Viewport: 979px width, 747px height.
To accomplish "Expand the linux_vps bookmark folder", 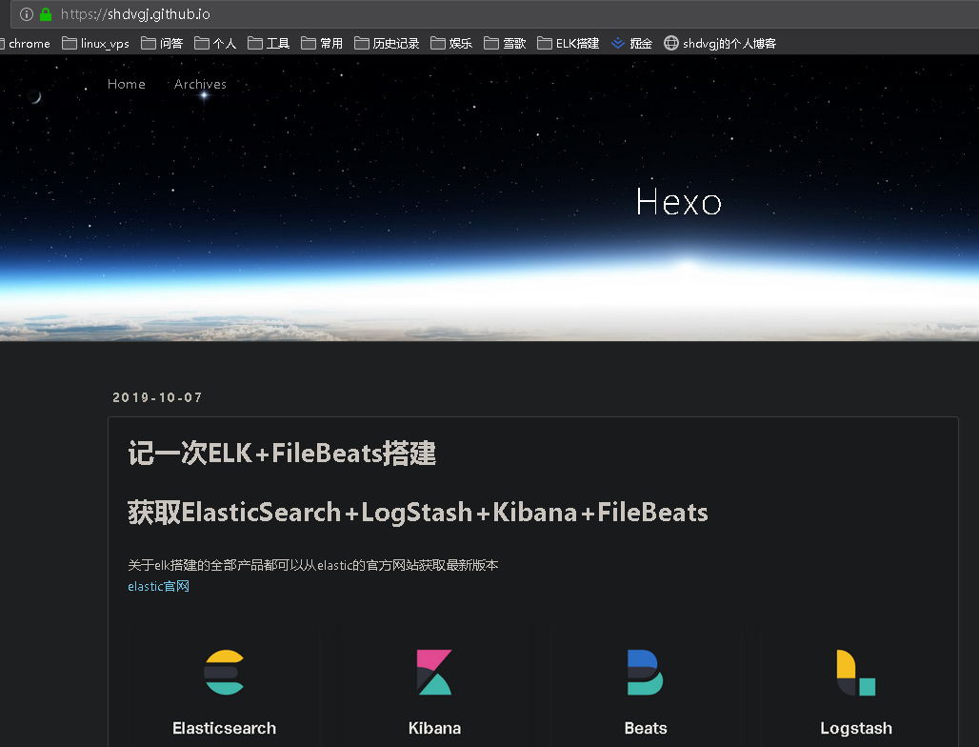I will (95, 43).
